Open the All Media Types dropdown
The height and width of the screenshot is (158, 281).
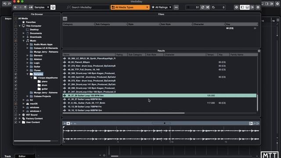[130, 7]
